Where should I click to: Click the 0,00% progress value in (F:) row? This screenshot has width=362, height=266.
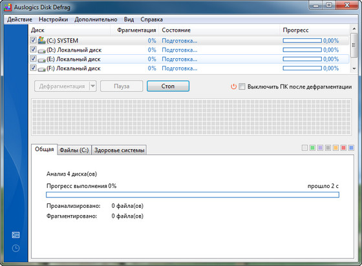pyautogui.click(x=331, y=68)
